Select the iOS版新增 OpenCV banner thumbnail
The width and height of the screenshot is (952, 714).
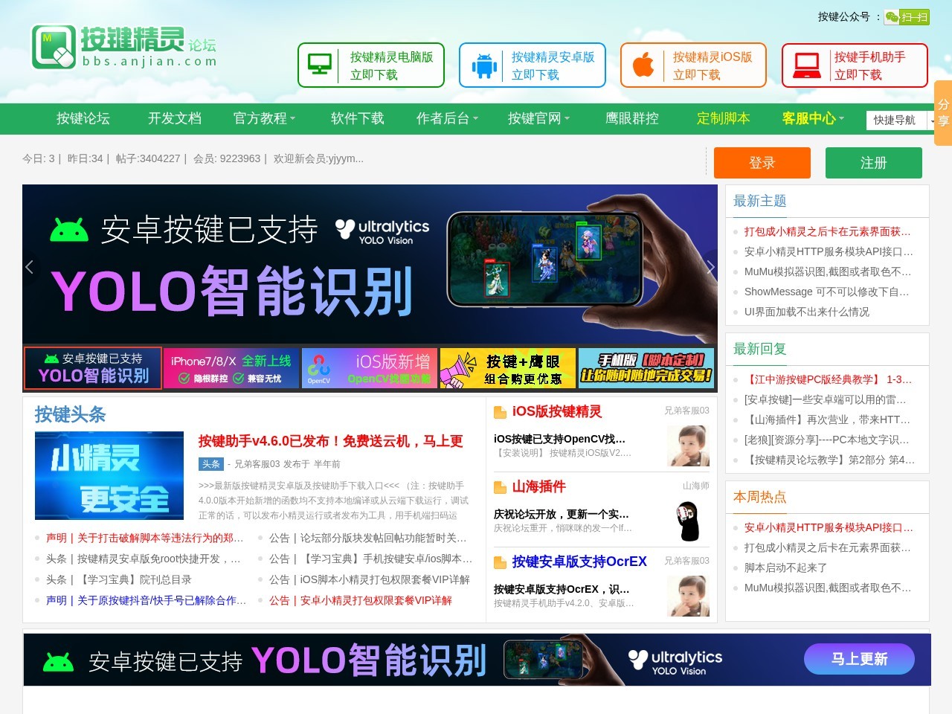[x=370, y=368]
